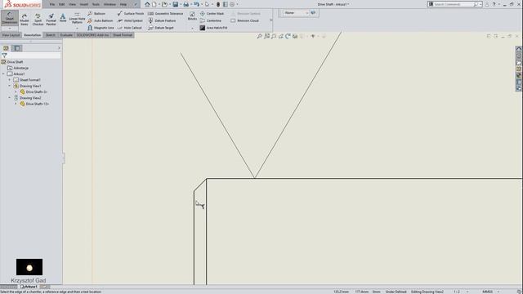The width and height of the screenshot is (523, 294).
Task: Click the MMGS units in status bar
Action: 487,292
